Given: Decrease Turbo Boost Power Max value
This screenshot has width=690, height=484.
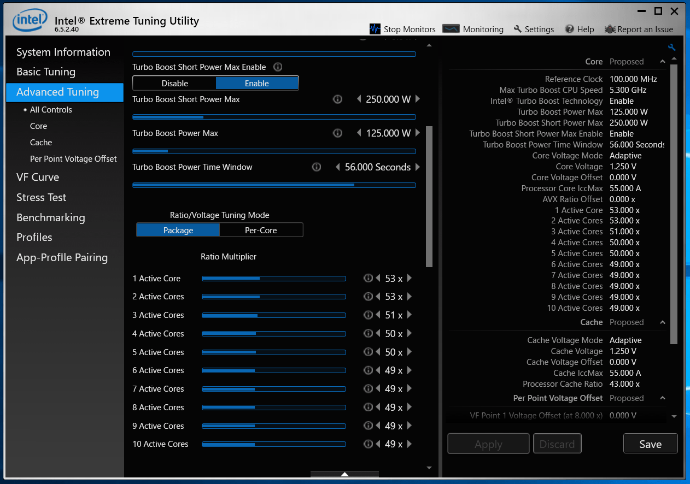Looking at the screenshot, I should pyautogui.click(x=359, y=133).
